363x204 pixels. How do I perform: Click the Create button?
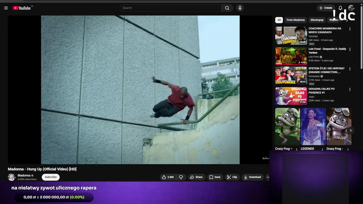pos(326,8)
